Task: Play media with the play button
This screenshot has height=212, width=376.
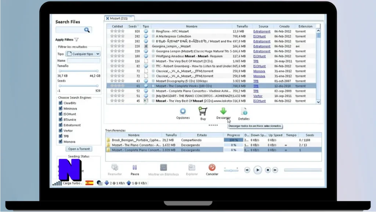Action: [x=257, y=170]
